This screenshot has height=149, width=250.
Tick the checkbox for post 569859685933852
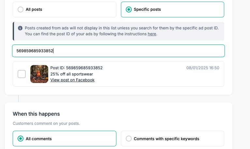point(22,74)
